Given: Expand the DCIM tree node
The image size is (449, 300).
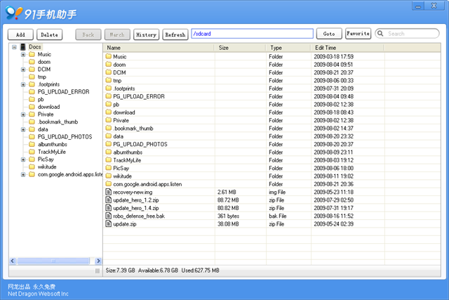Looking at the screenshot, I should [x=23, y=70].
